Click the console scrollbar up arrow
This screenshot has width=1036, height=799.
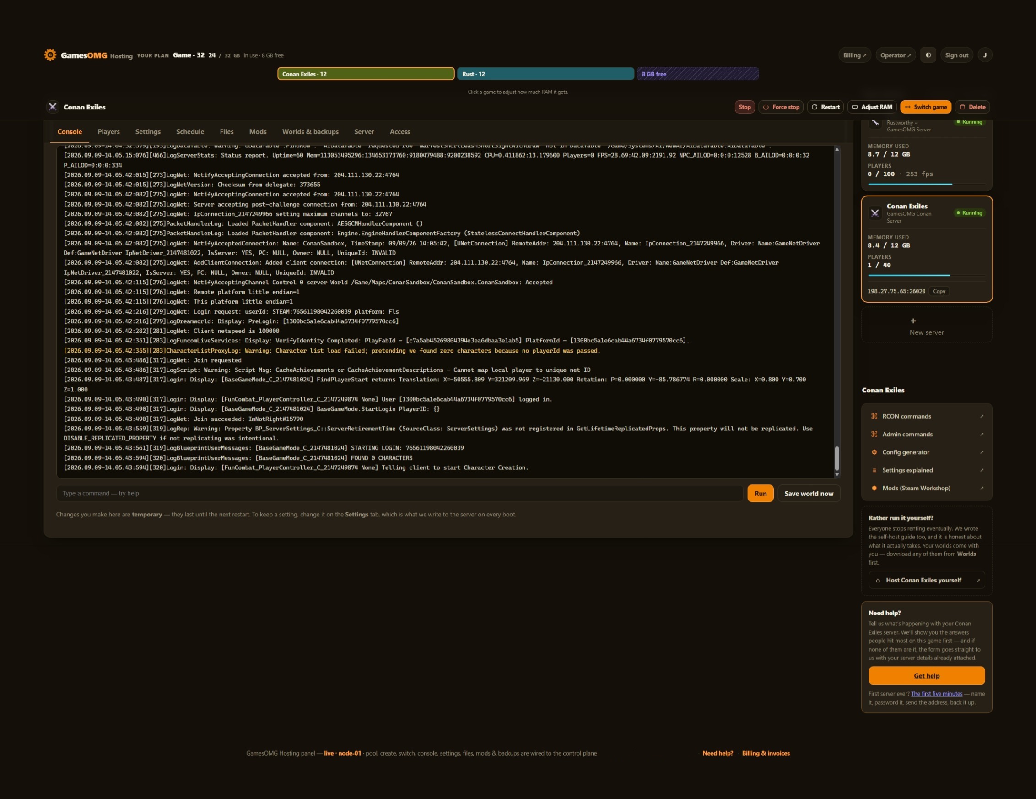(x=837, y=150)
